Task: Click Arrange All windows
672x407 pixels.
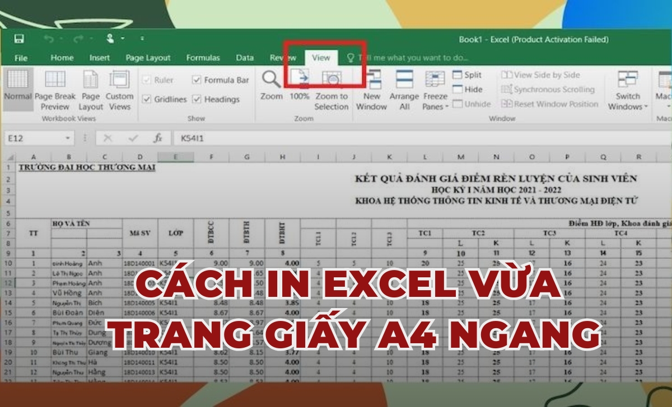Action: 404,91
